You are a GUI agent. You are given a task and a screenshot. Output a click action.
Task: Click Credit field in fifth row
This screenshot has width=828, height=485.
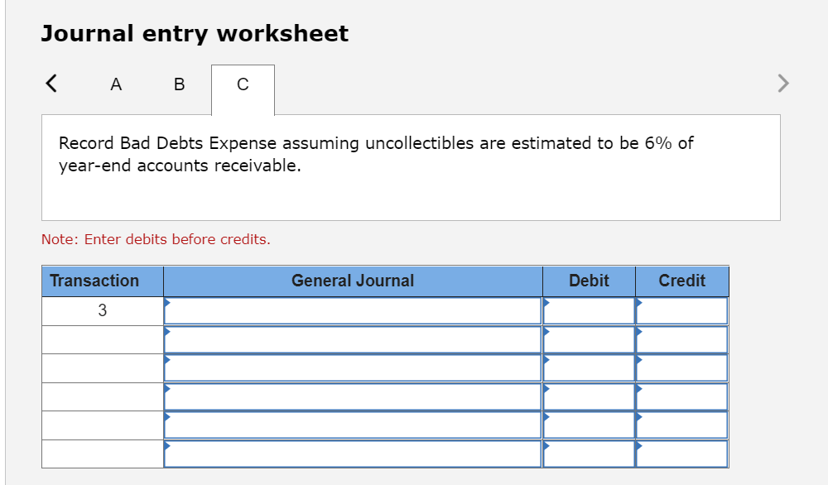click(682, 425)
